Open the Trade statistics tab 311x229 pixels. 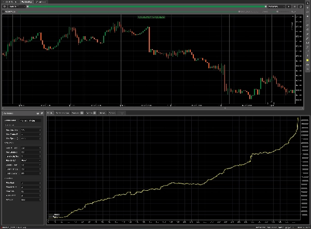pos(62,113)
